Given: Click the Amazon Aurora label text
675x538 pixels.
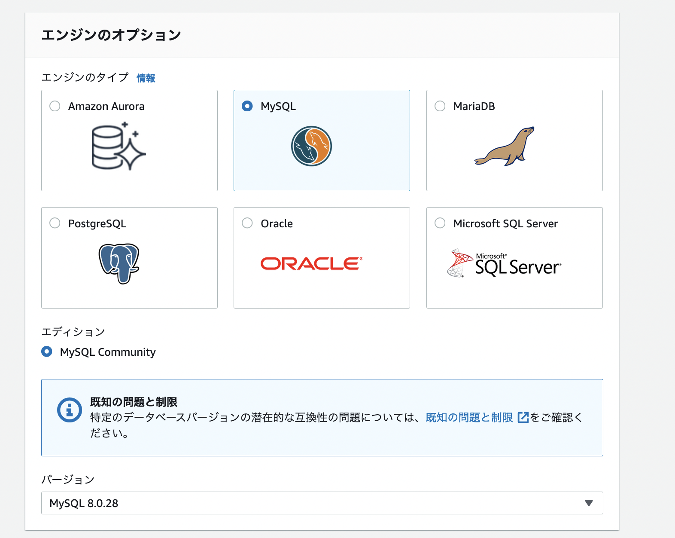Looking at the screenshot, I should click(106, 106).
